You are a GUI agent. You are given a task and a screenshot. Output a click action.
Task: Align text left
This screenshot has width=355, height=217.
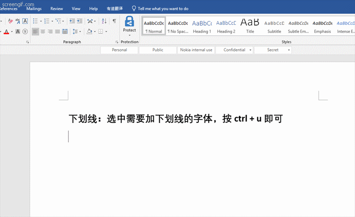[35, 32]
